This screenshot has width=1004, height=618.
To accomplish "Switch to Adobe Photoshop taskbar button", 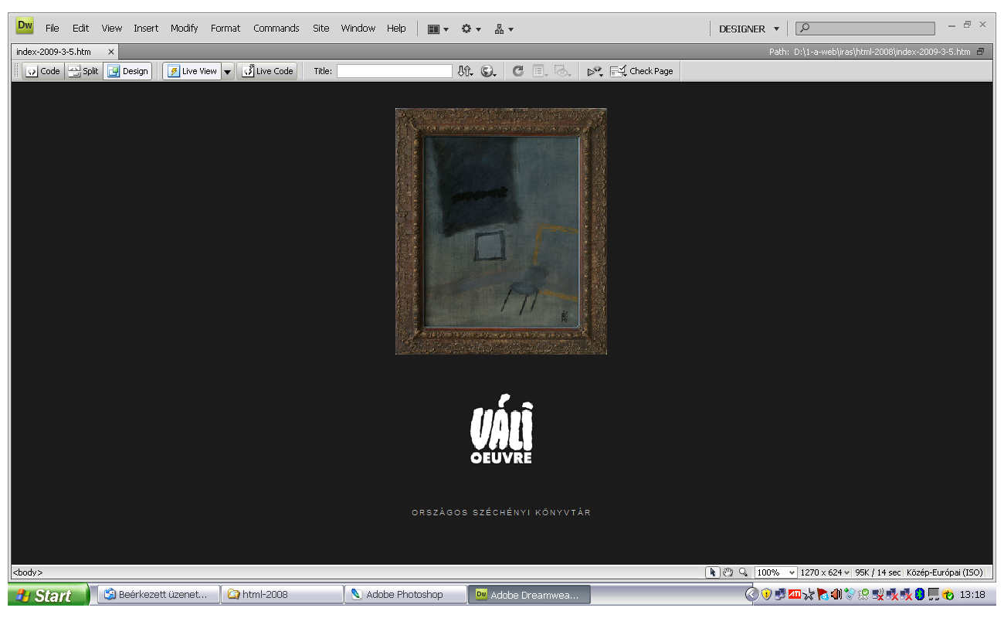I will point(405,595).
